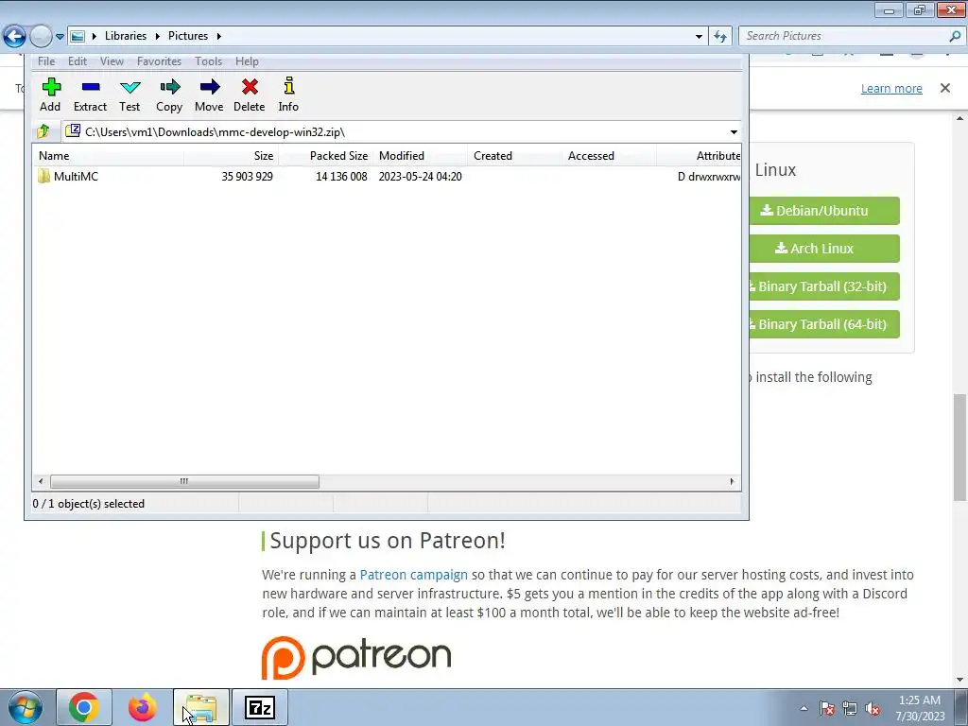Viewport: 968px width, 726px height.
Task: Open the Help menu in 7-Zip
Action: pos(247,61)
